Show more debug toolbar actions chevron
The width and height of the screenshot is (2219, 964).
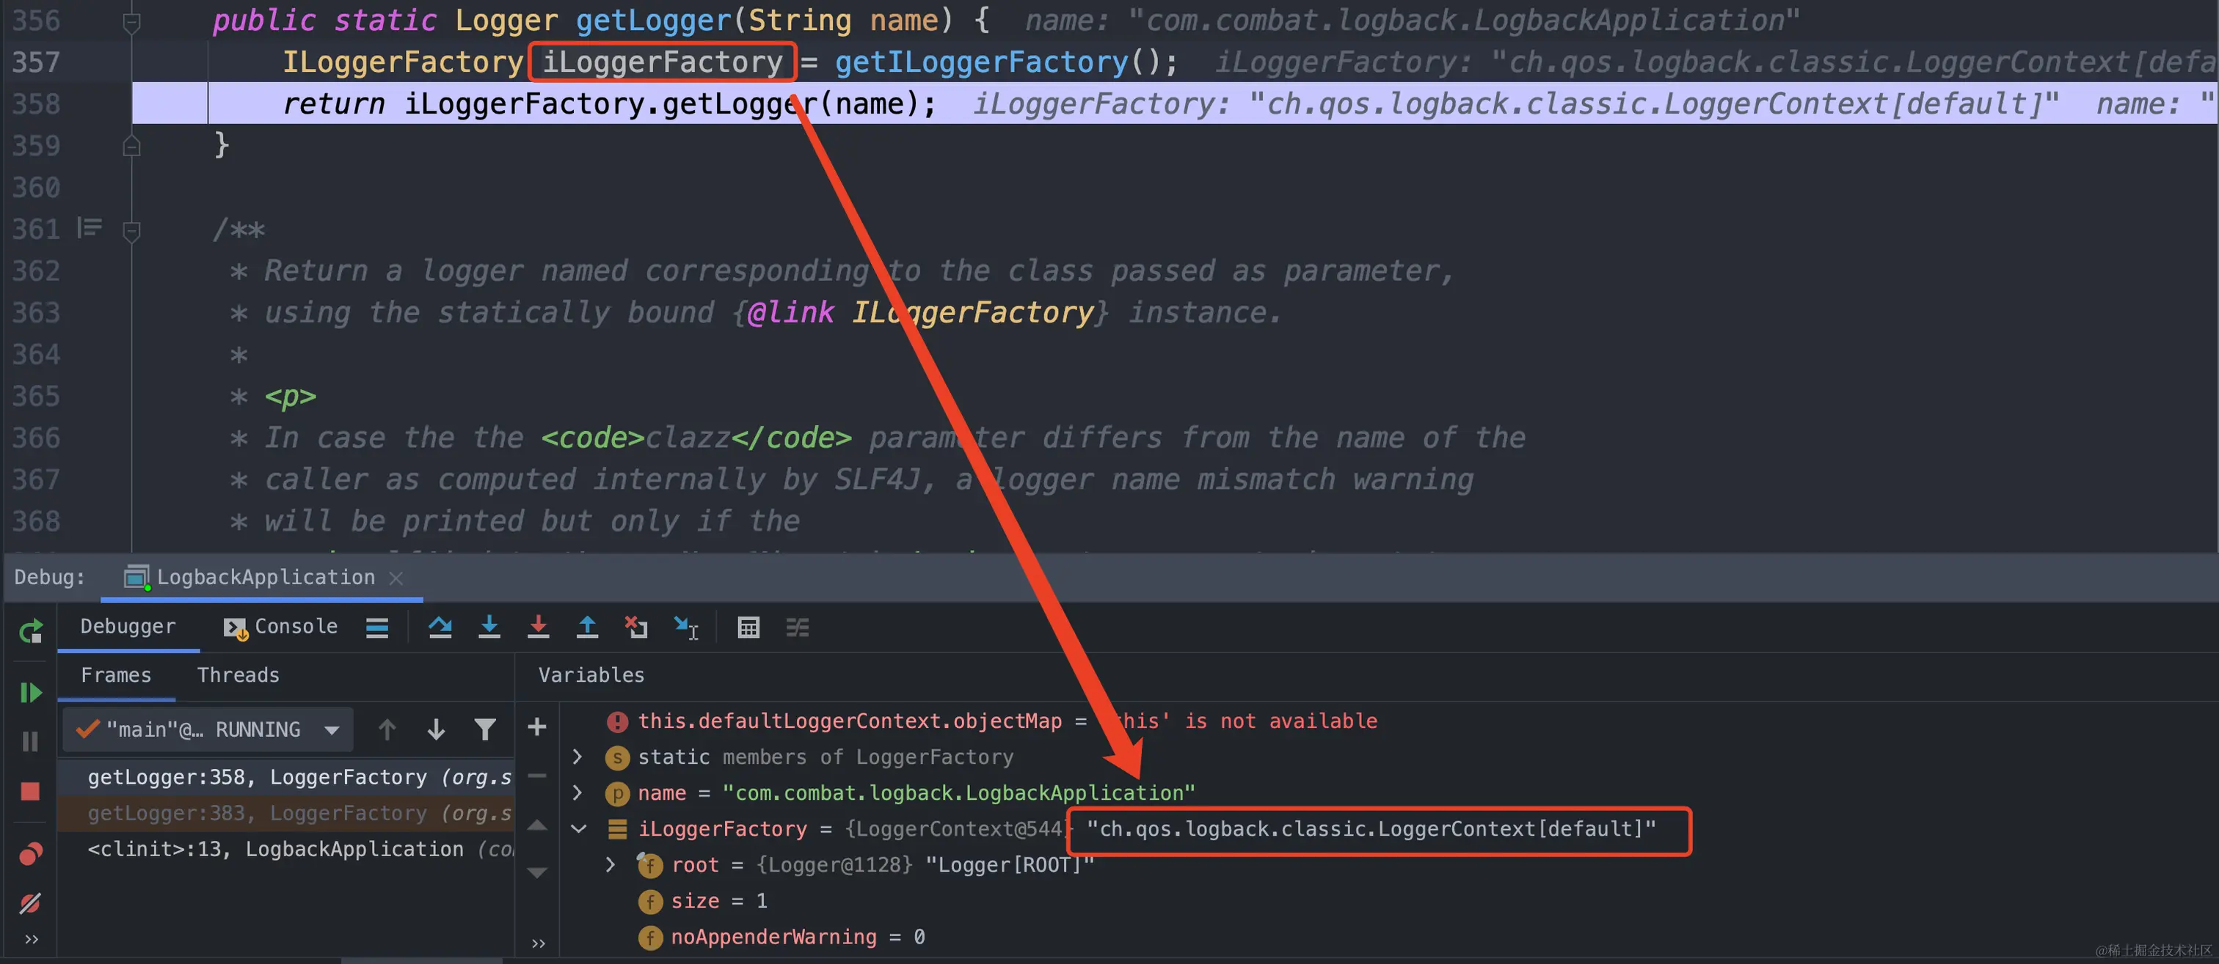(x=31, y=939)
